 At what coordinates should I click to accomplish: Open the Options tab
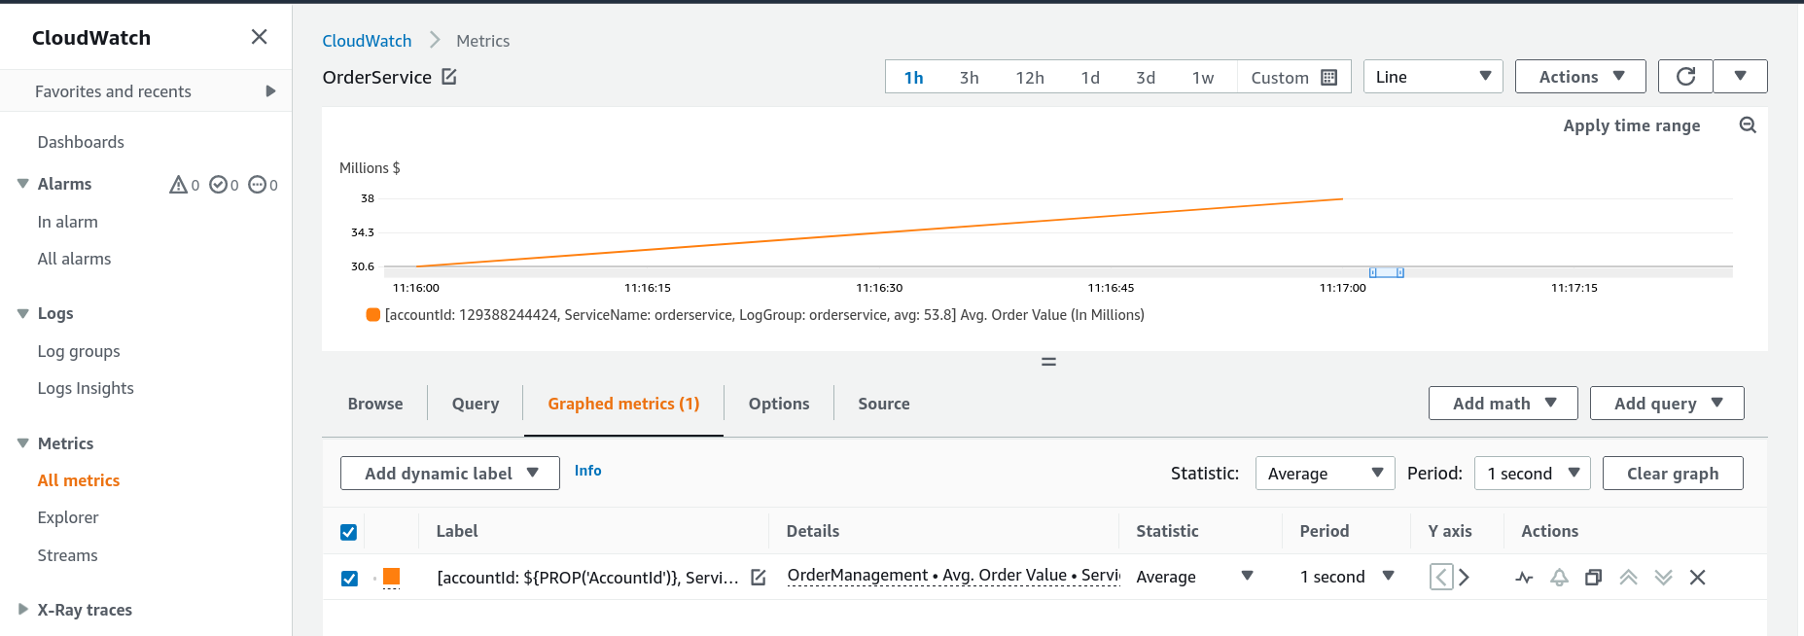point(779,404)
